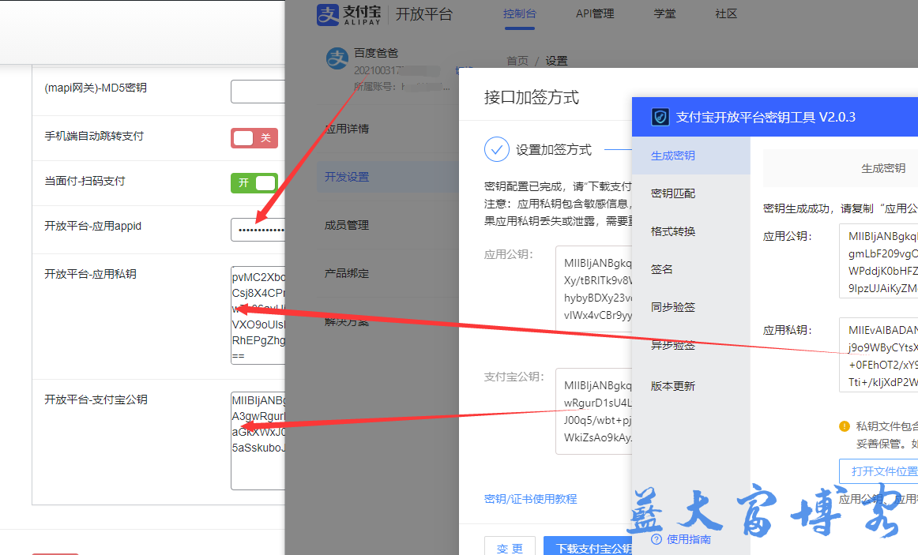The image size is (918, 555).
Task: Turn off 当面付-扫码支付 switch
Action: pyautogui.click(x=254, y=183)
